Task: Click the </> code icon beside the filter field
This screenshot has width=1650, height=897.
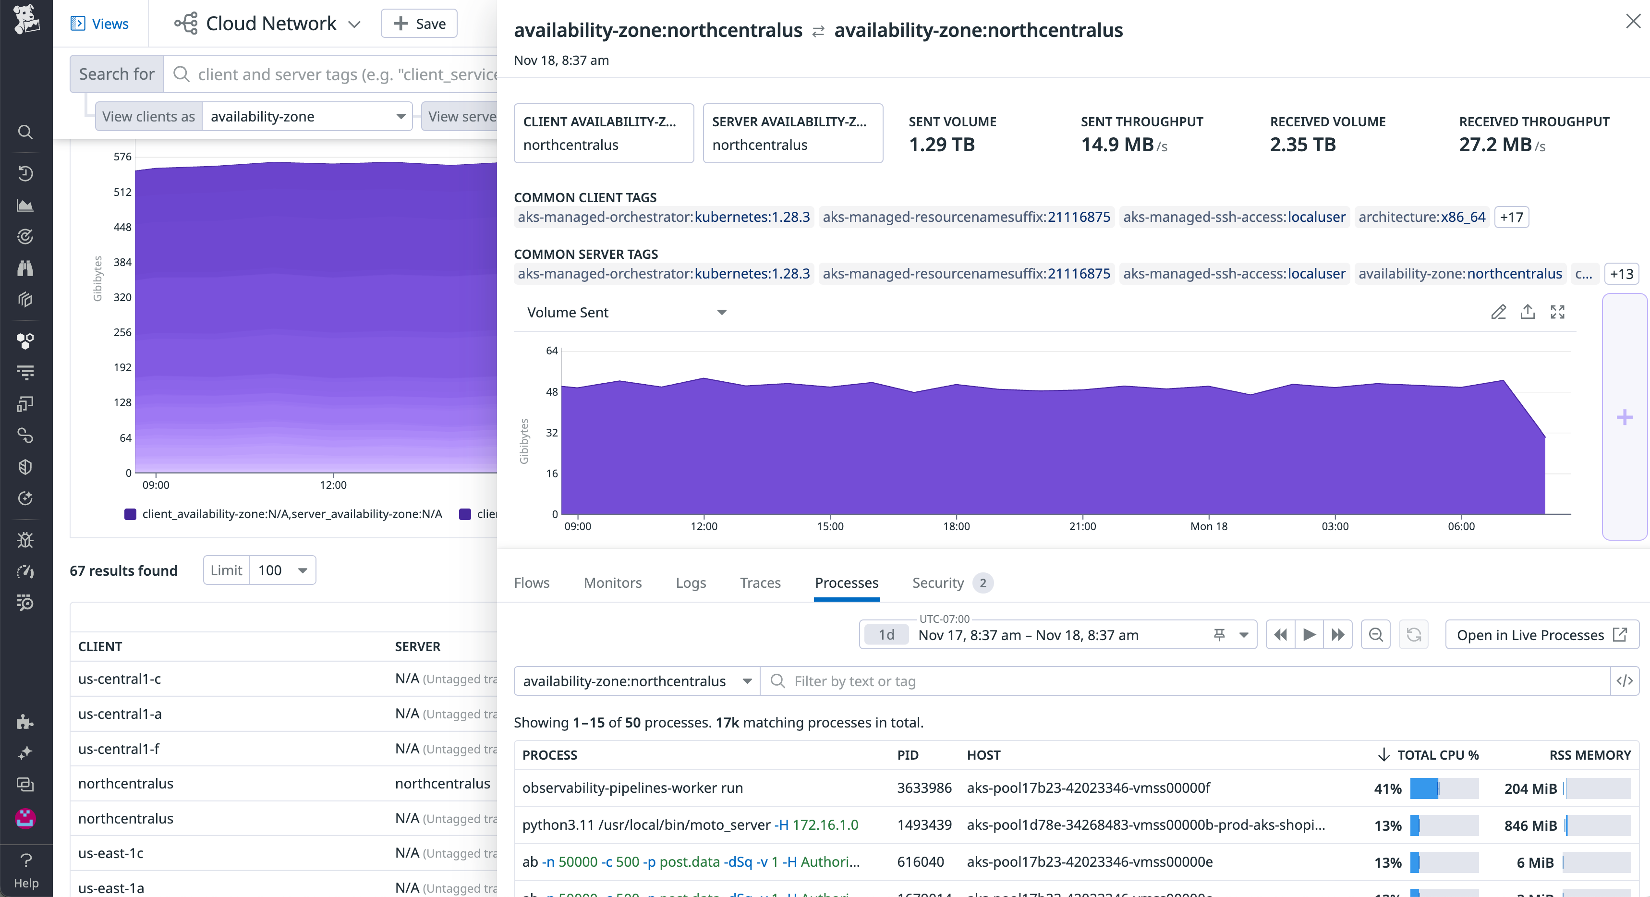Action: (1625, 680)
